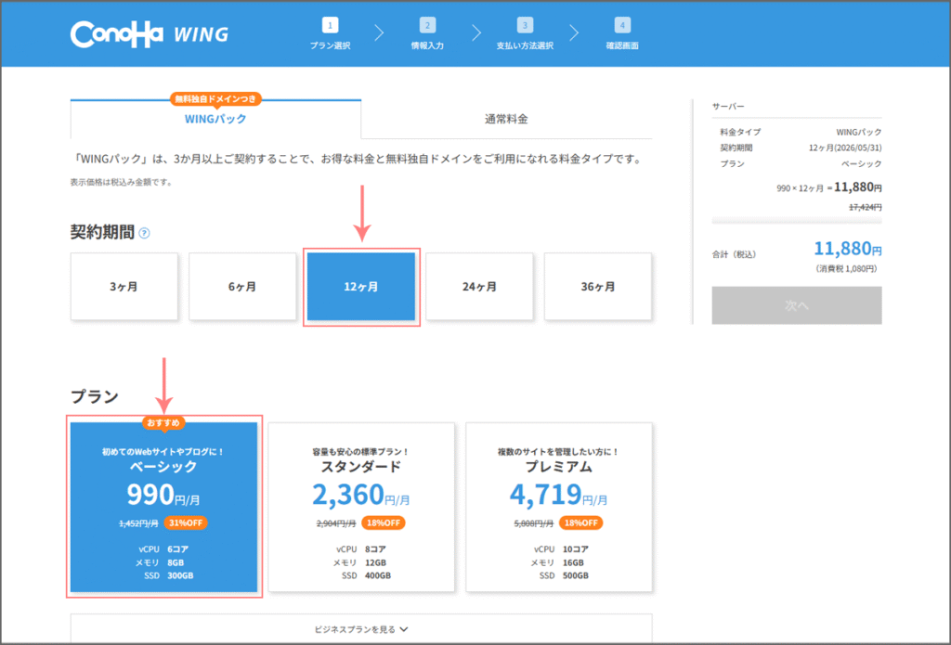Click the 31%OFF badge
The image size is (951, 645).
click(x=186, y=522)
